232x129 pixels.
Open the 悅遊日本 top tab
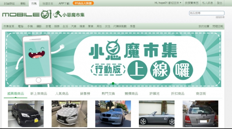click(48, 4)
